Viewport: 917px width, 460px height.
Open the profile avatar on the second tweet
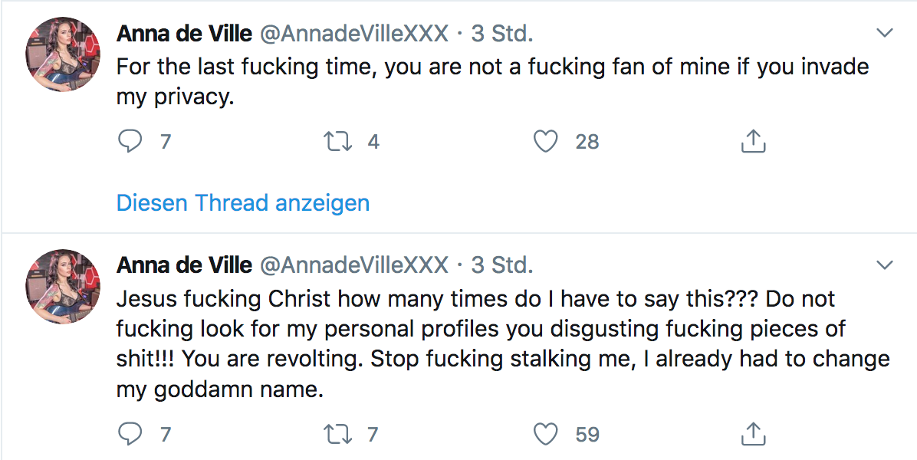(64, 286)
